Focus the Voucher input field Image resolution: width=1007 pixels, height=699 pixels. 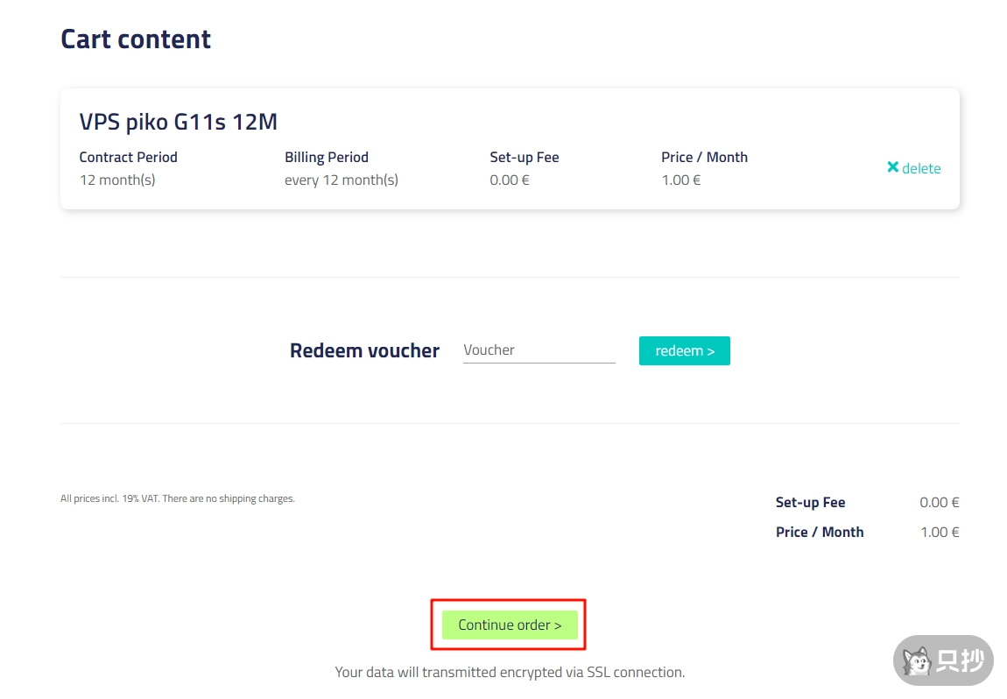click(x=539, y=350)
